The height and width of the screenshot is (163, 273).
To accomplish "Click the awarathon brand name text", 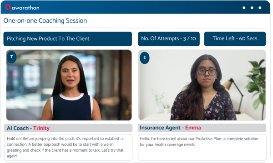I will (x=25, y=8).
